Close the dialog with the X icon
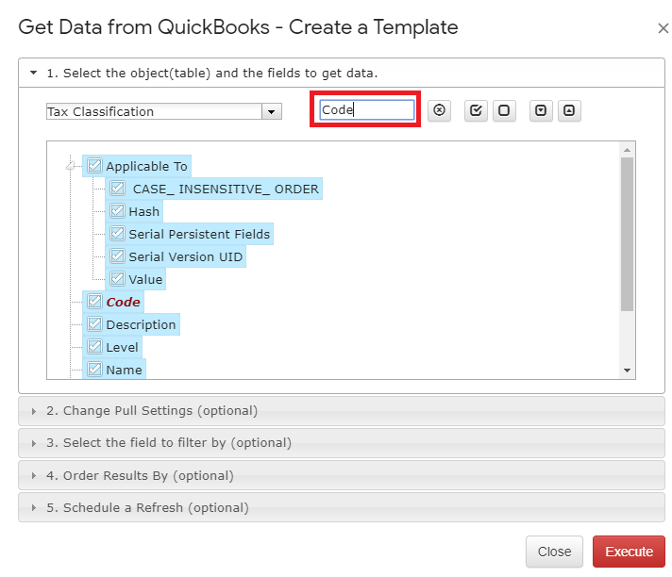Viewport: 672px width, 577px height. [663, 28]
